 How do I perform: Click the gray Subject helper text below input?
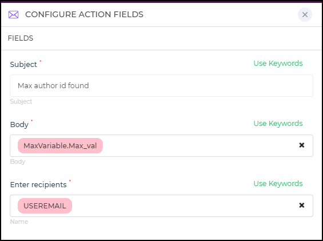pyautogui.click(x=21, y=101)
